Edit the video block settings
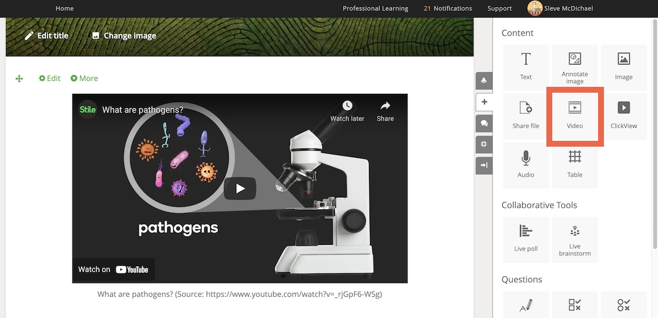The image size is (658, 318). (49, 79)
